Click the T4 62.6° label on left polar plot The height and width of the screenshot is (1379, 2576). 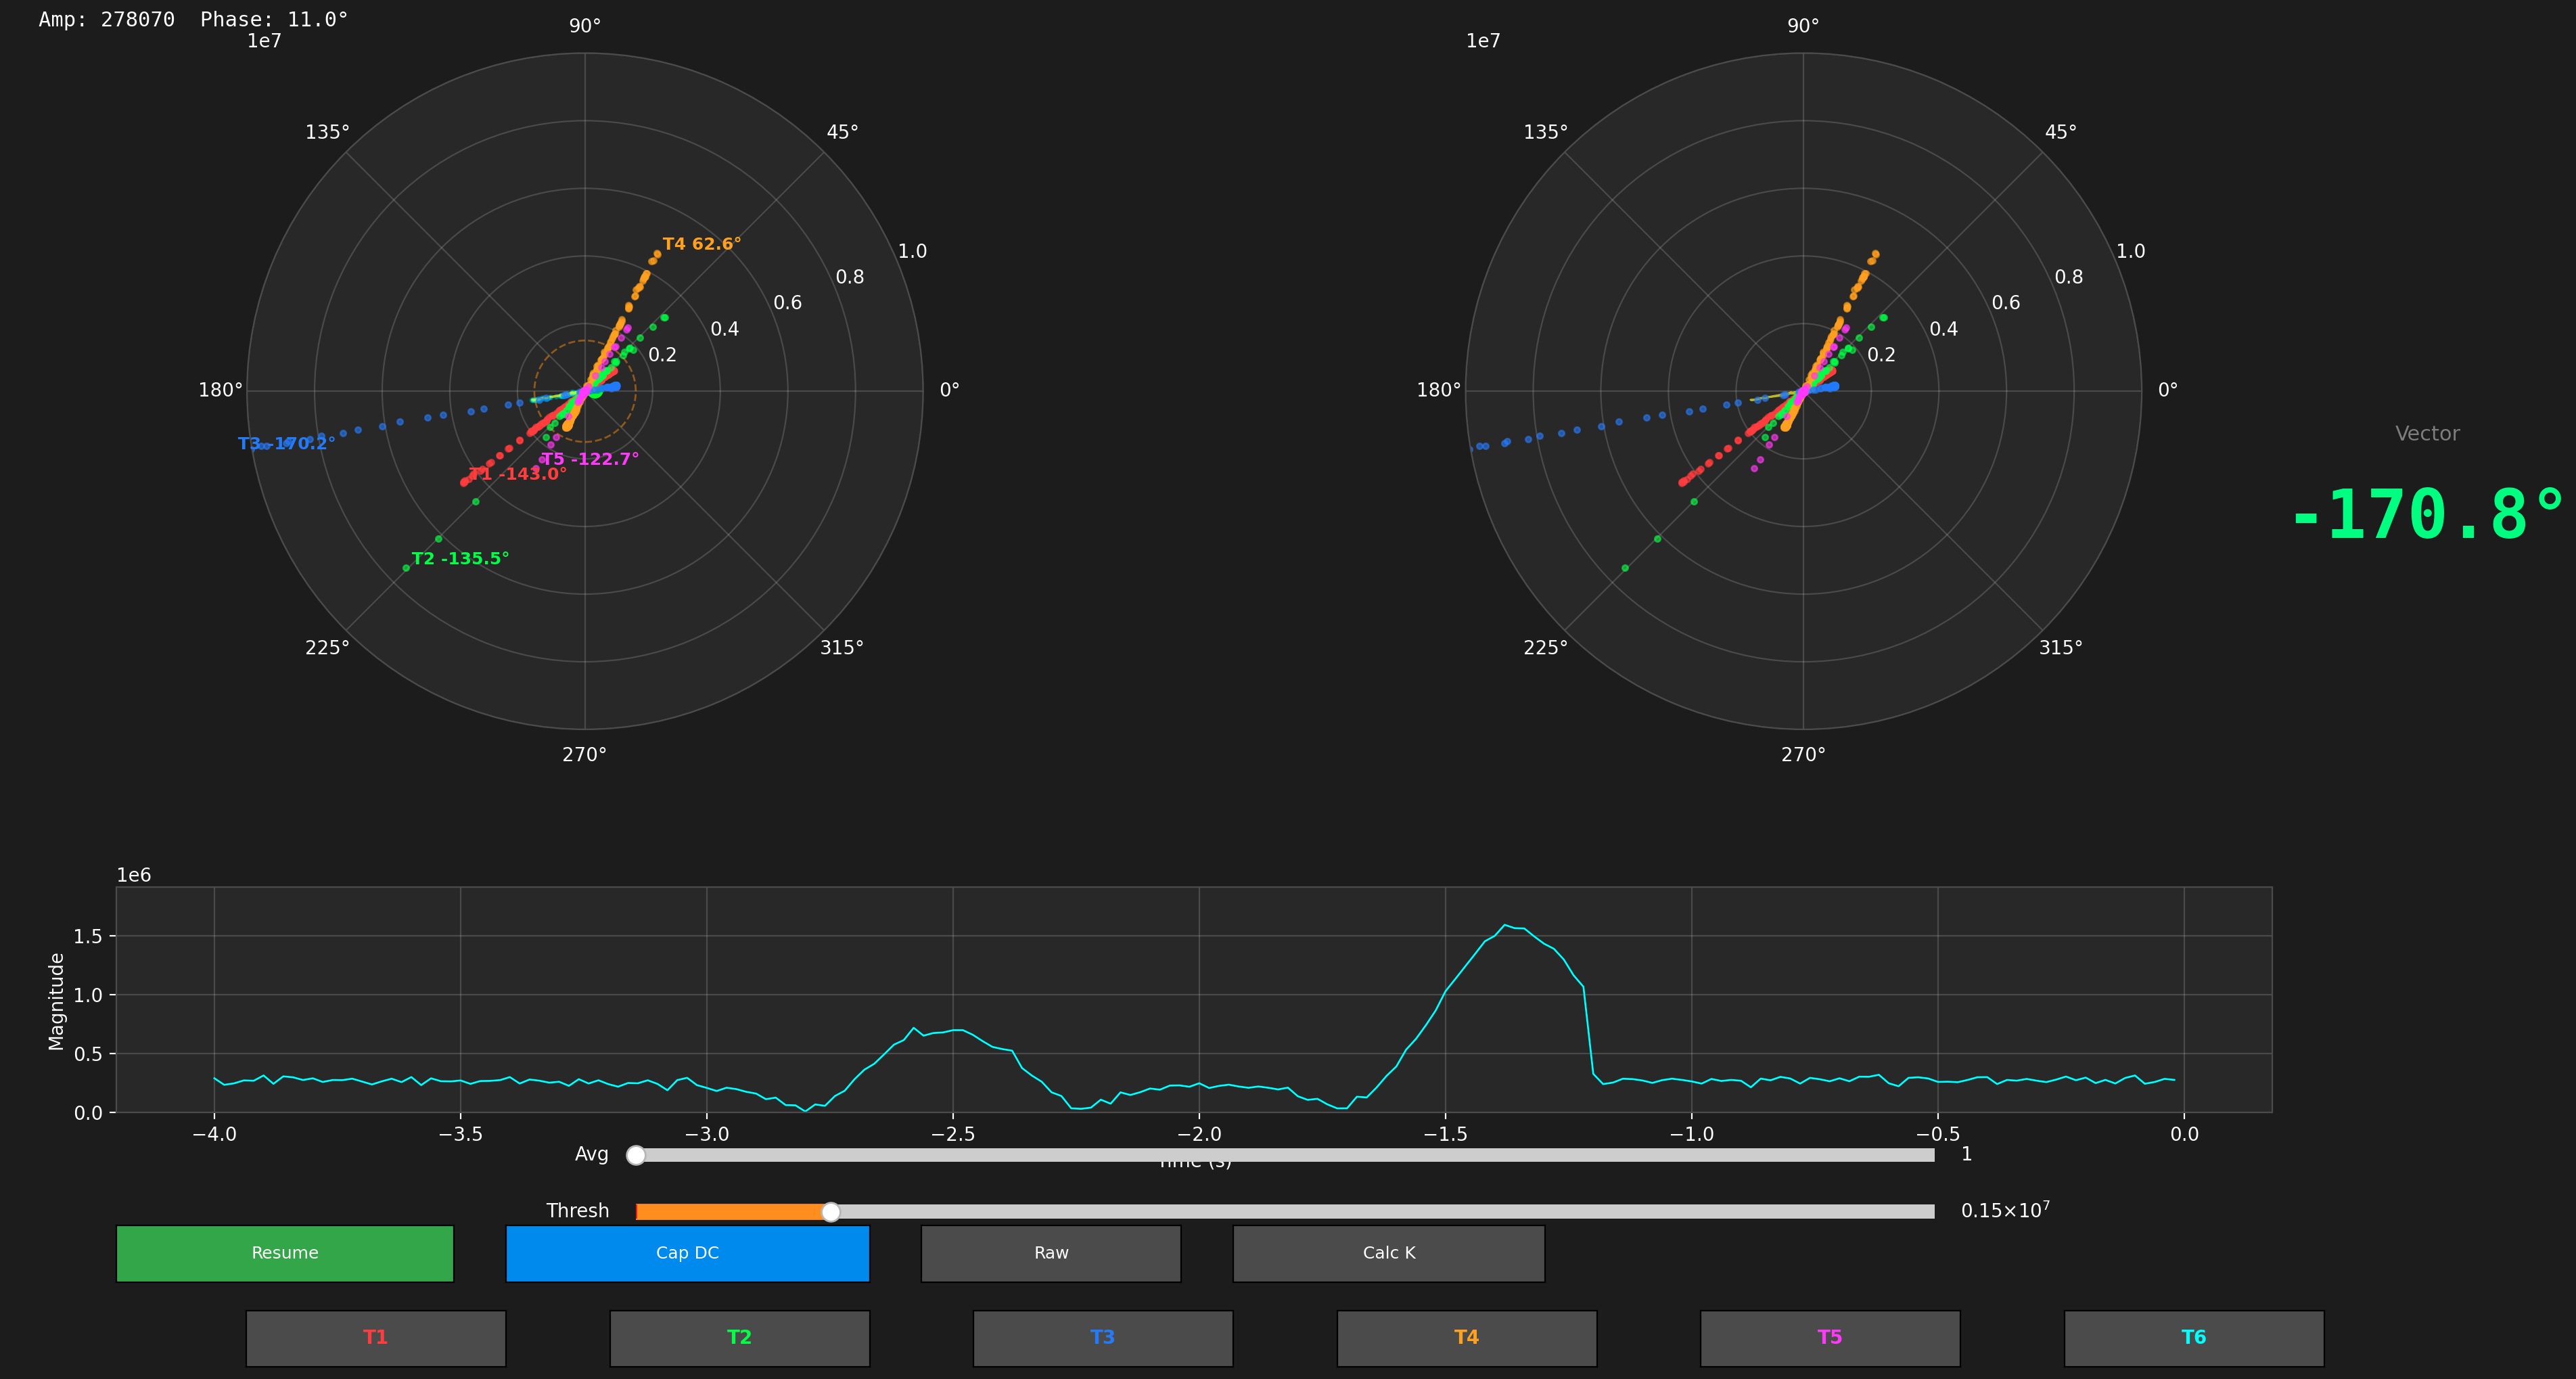702,244
